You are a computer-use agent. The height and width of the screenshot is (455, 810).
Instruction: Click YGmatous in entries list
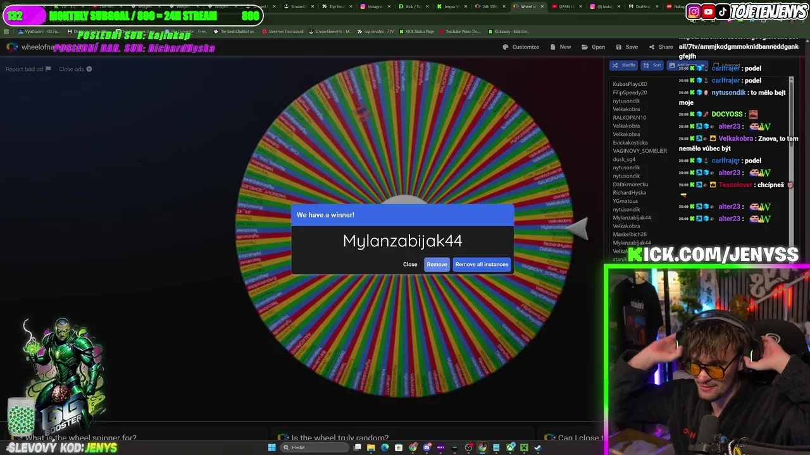[x=625, y=201]
